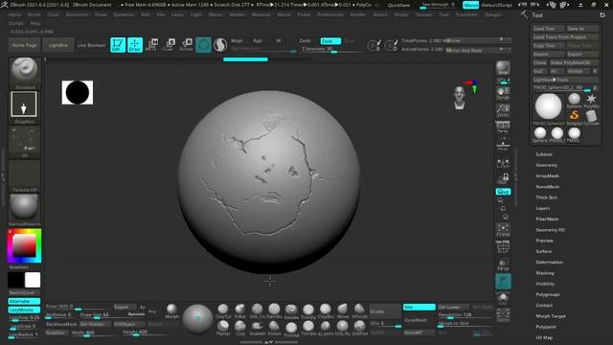Toggle the LazyMouse button
The width and height of the screenshot is (613, 345).
[x=24, y=310]
